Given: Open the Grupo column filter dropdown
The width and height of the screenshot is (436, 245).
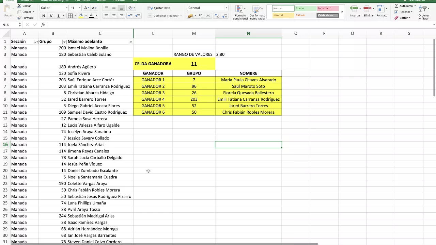Looking at the screenshot, I should point(64,42).
